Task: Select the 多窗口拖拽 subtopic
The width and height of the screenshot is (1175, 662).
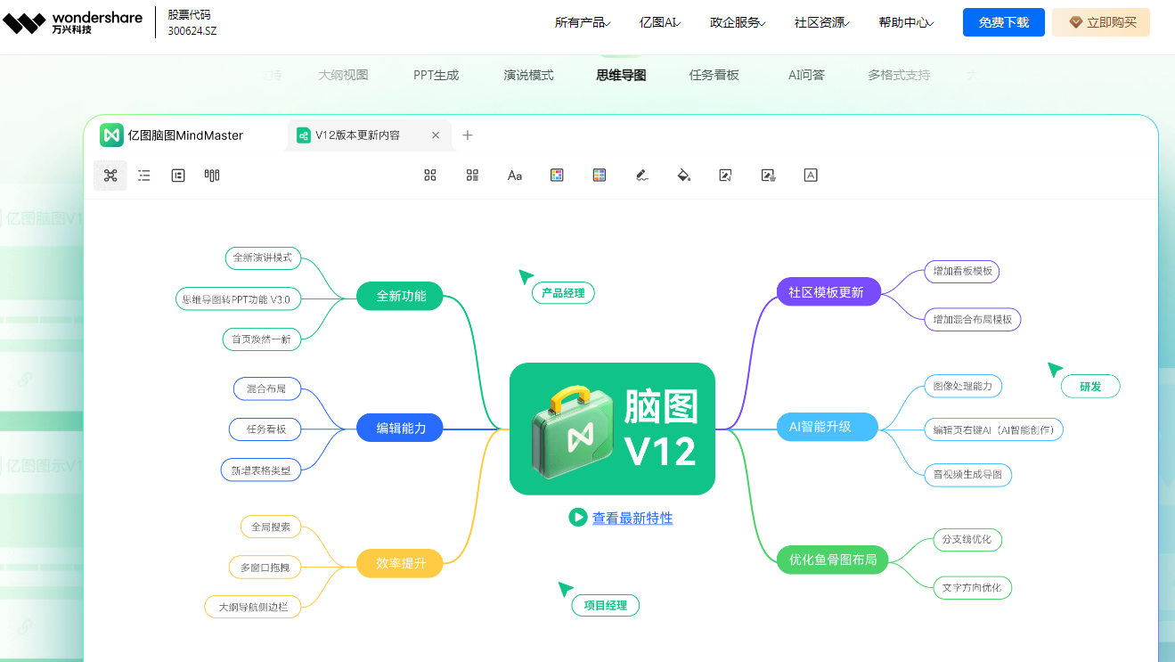Action: (265, 567)
